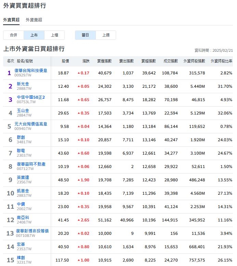237x266 pixels.
Task: Open 復華彭博非投等債 link
Action: coord(33,231)
